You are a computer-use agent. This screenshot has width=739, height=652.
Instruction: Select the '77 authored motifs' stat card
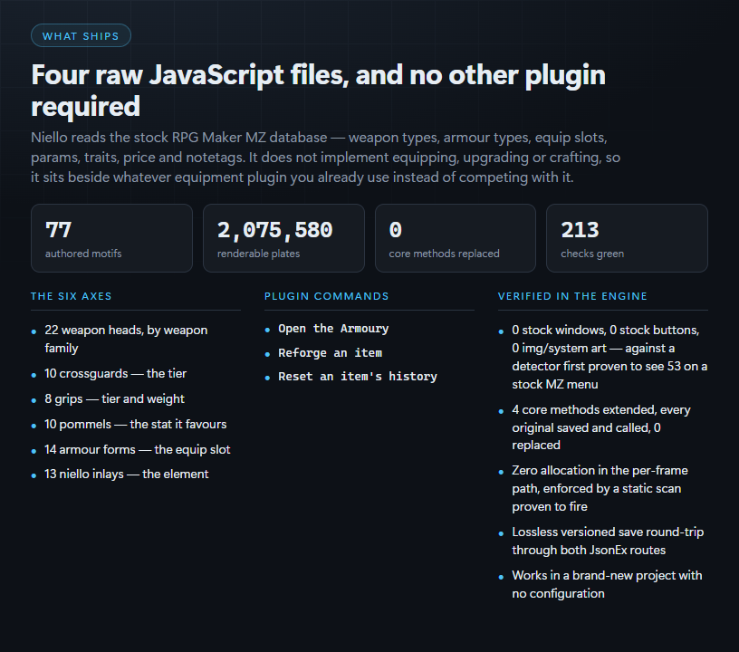tap(111, 238)
